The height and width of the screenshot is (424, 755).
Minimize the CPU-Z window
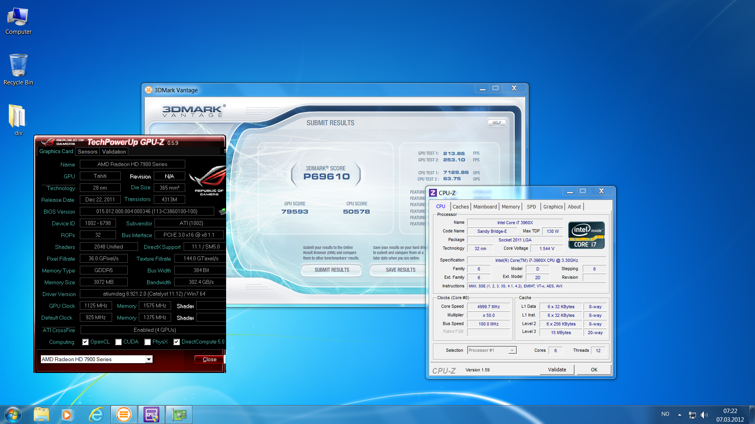pos(570,191)
